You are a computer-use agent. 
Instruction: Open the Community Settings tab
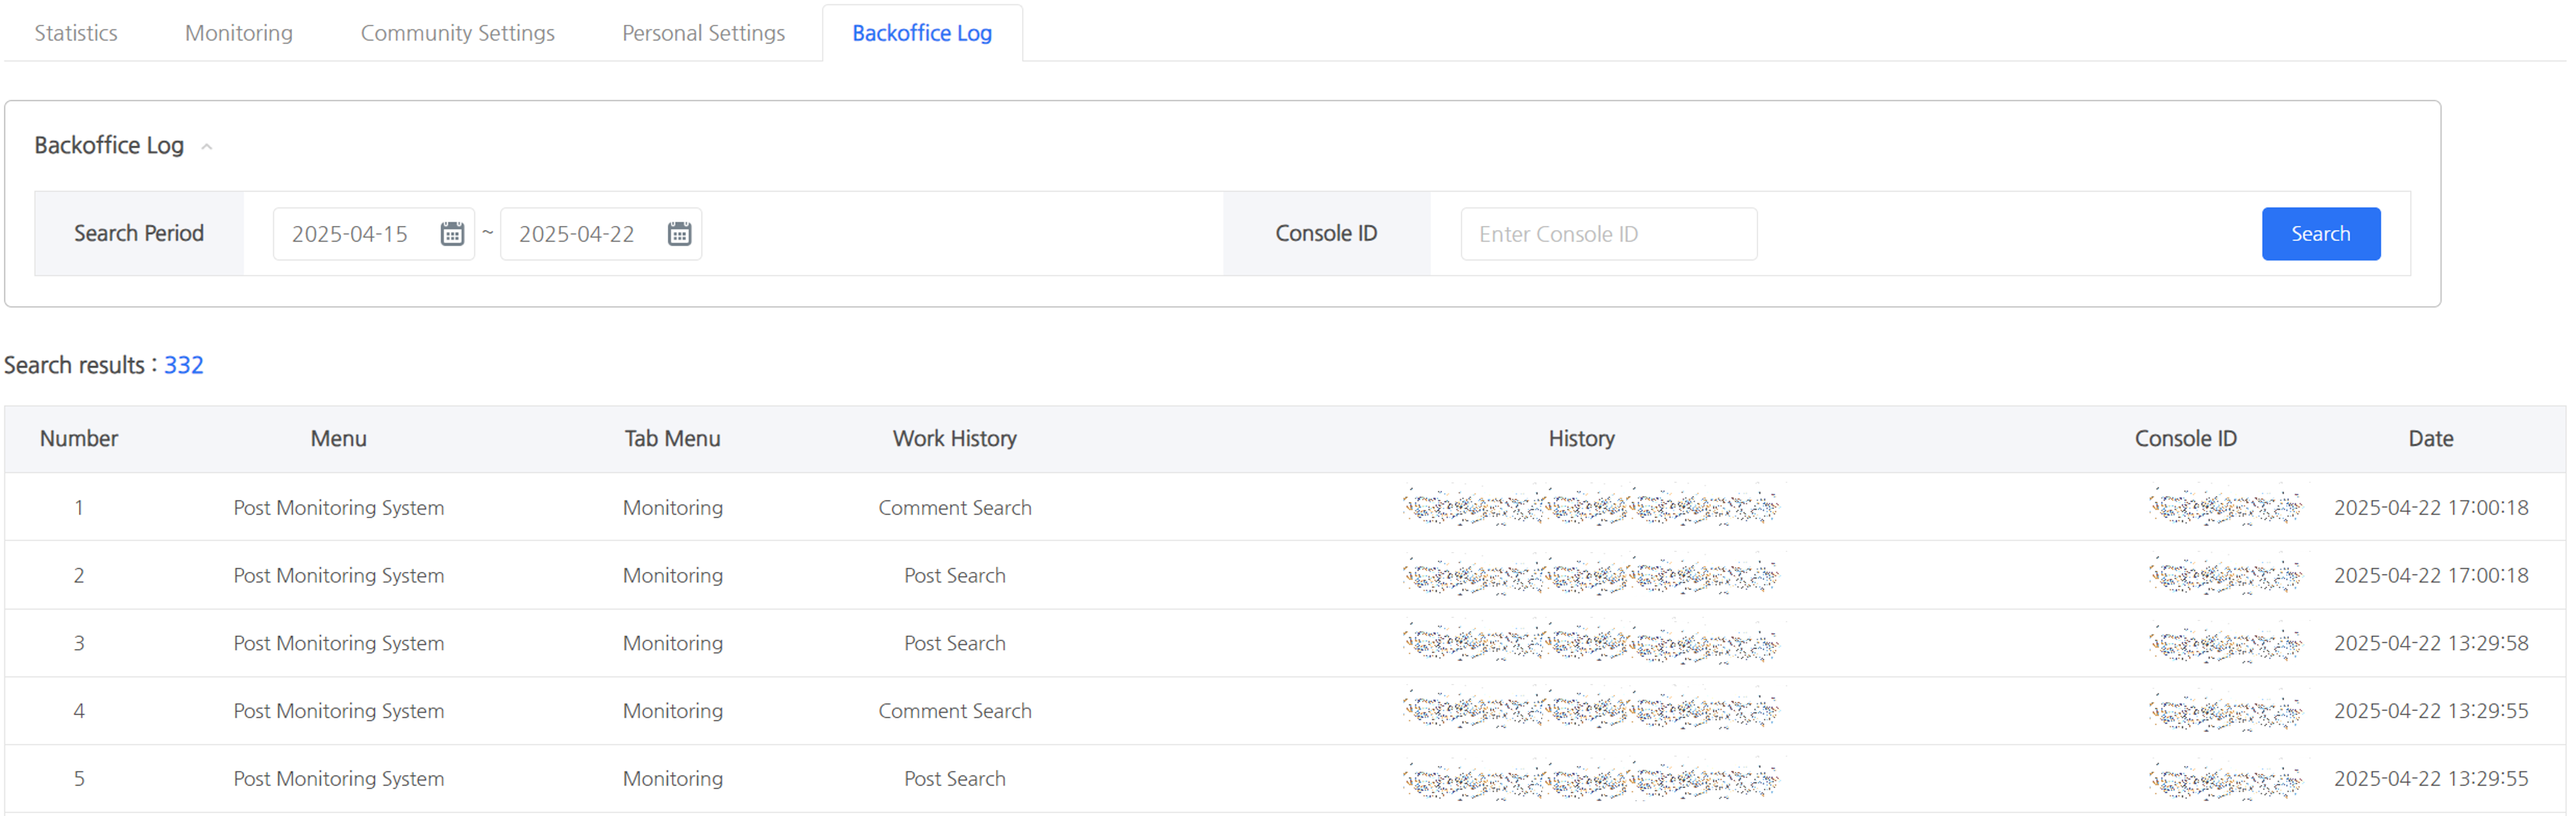pos(457,33)
